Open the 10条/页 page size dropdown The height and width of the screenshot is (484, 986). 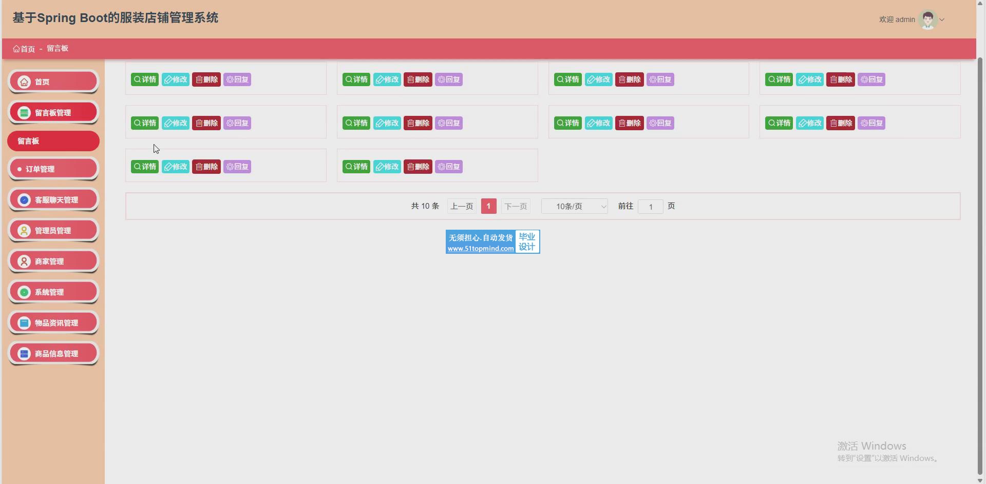click(x=574, y=206)
